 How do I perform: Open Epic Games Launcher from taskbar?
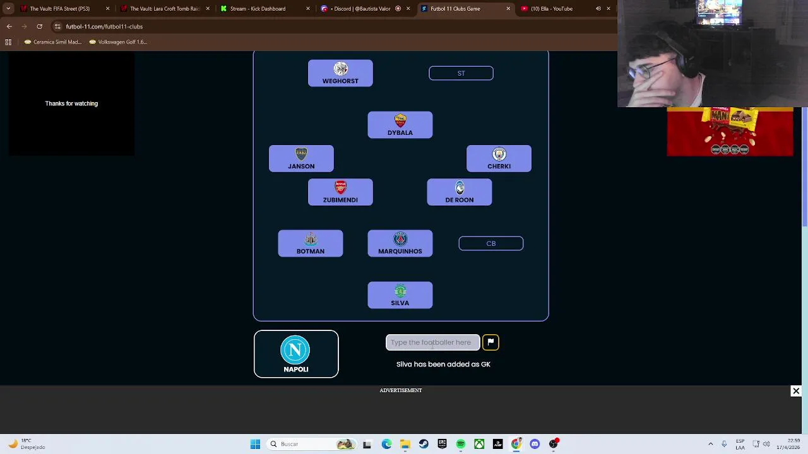tap(442, 444)
